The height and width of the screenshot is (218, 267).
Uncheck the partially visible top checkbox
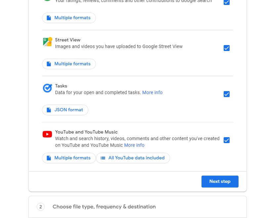(227, 2)
